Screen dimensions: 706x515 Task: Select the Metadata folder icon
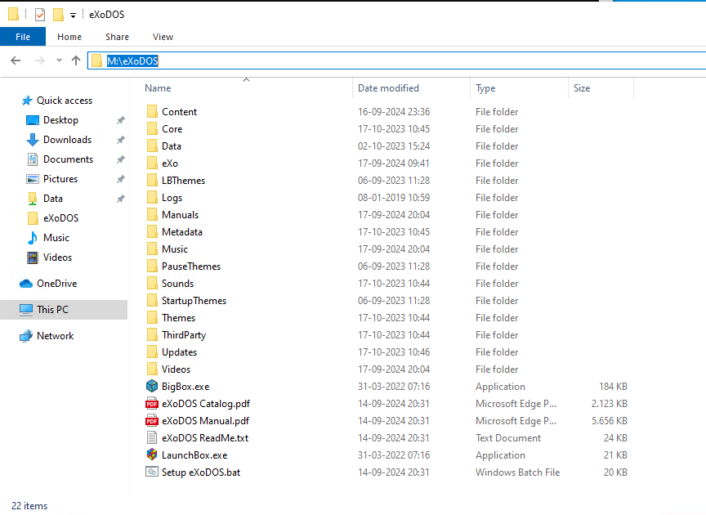click(152, 231)
